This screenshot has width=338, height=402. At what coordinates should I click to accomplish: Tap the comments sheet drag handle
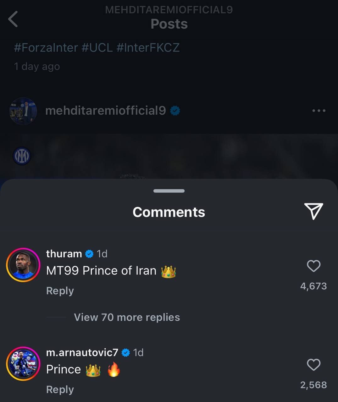click(x=169, y=191)
